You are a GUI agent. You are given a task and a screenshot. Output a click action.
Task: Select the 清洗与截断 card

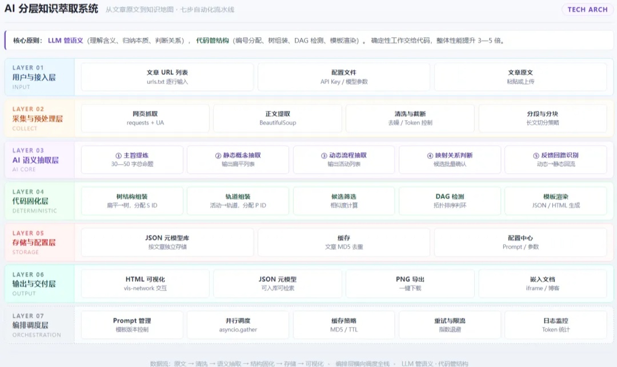(x=410, y=118)
